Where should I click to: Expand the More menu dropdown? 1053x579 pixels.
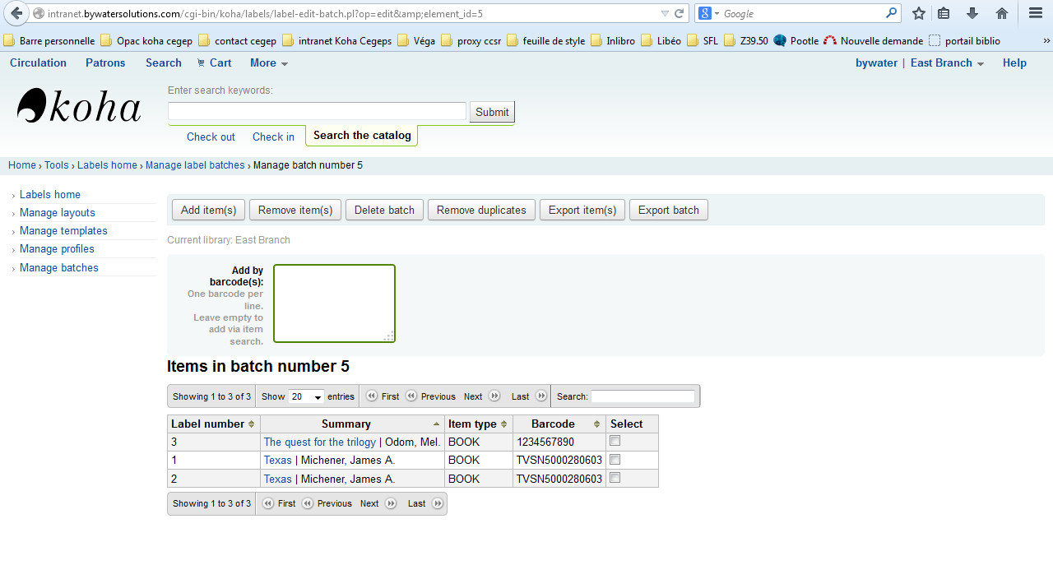point(268,63)
